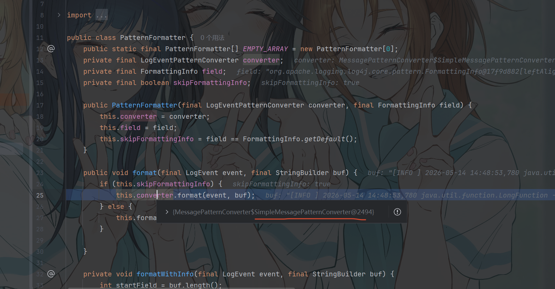Click the MessagePatternConverter$SimpleMessagePatternConverter@2494 text

pos(273,212)
